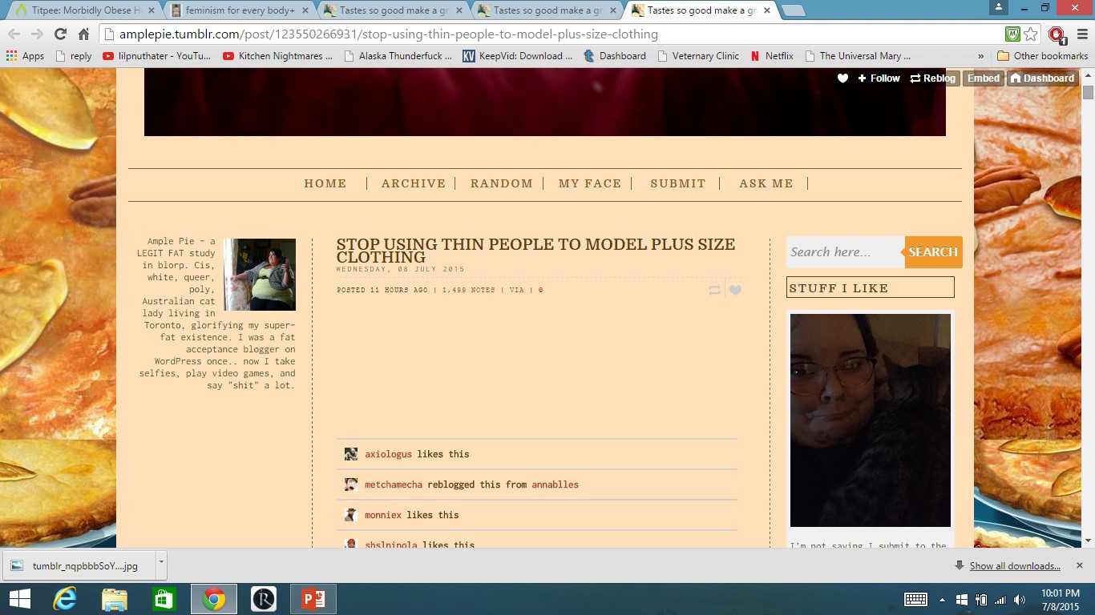This screenshot has width=1095, height=615.
Task: Go to HOME in the blog navigation
Action: coord(325,183)
